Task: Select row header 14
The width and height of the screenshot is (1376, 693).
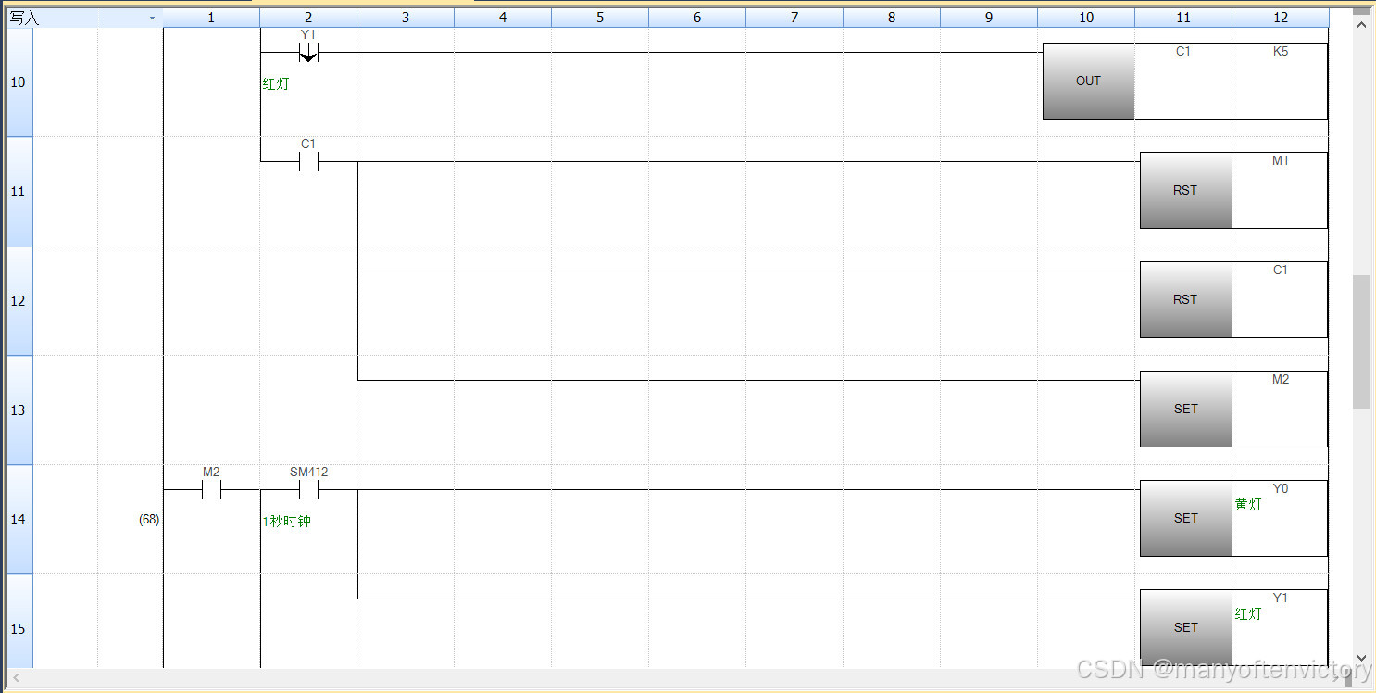Action: [x=19, y=520]
